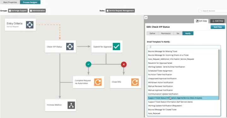Open the Permission tab
The width and height of the screenshot is (227, 118).
tap(166, 34)
